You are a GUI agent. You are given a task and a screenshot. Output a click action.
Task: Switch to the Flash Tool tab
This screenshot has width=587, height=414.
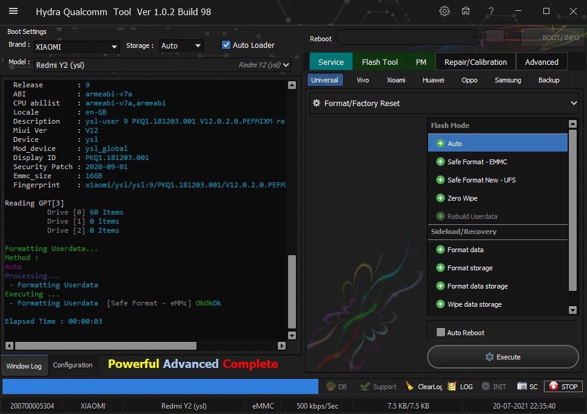point(380,62)
